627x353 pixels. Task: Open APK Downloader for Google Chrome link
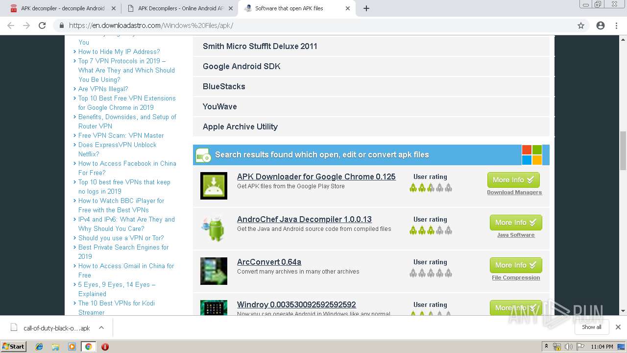316,176
